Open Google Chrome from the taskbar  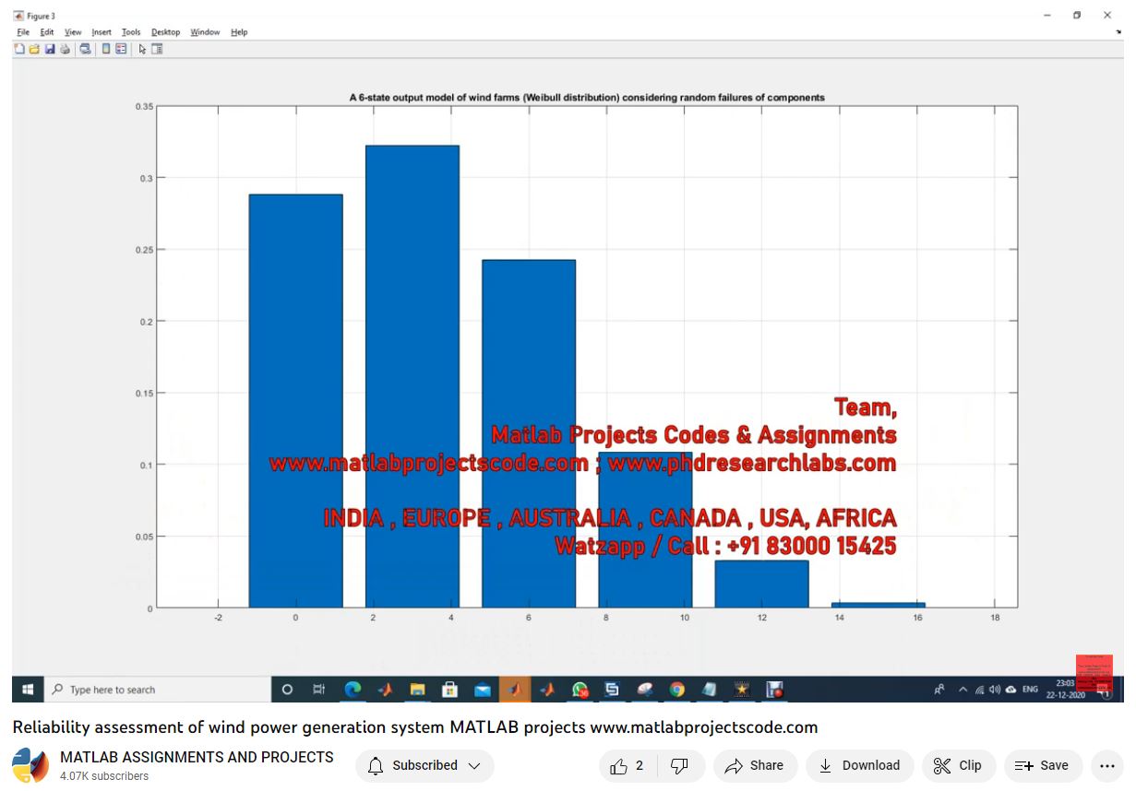point(676,689)
